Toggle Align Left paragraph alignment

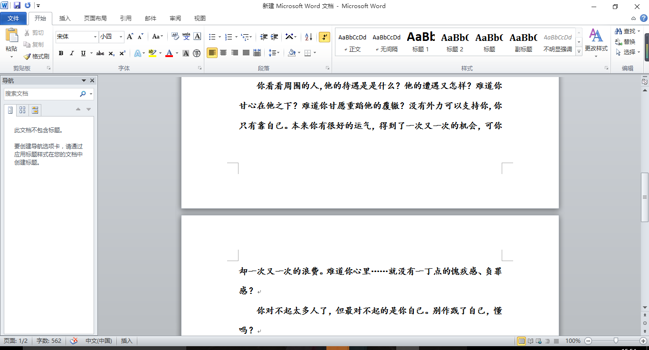pos(212,53)
